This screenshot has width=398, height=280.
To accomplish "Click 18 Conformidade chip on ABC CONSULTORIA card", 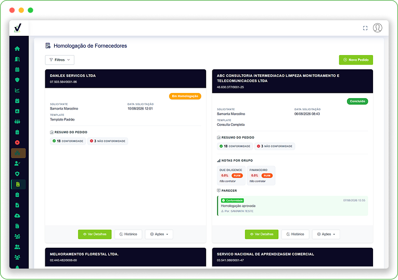I will 235,146.
